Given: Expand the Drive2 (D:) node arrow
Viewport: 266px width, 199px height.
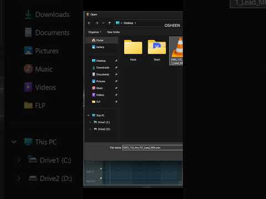Looking at the screenshot, I should click(90, 129).
